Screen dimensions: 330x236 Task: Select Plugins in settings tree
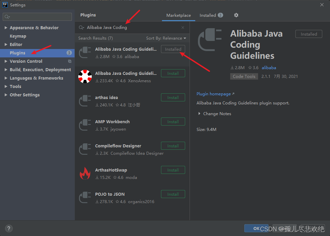click(x=37, y=53)
